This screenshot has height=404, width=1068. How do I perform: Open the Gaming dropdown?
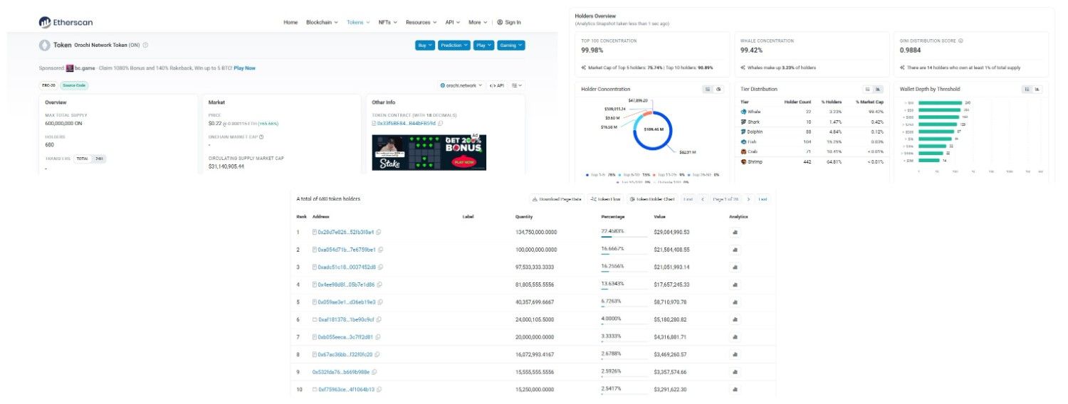point(511,45)
